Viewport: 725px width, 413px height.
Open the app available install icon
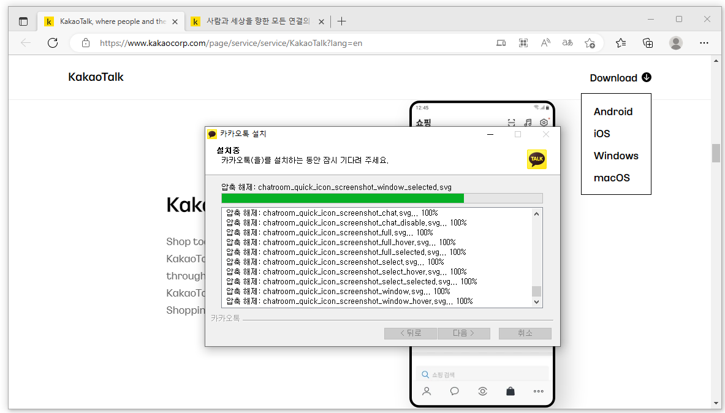[x=501, y=43]
